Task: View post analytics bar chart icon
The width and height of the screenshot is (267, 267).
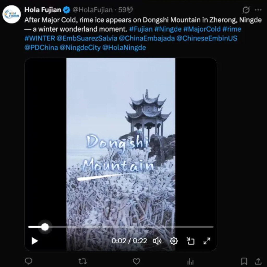Action: (x=190, y=261)
